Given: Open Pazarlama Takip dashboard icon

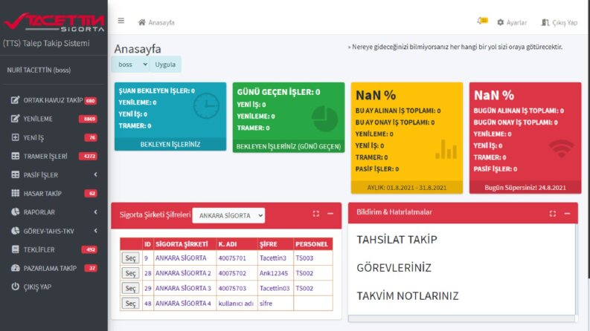Looking at the screenshot, I should point(15,268).
